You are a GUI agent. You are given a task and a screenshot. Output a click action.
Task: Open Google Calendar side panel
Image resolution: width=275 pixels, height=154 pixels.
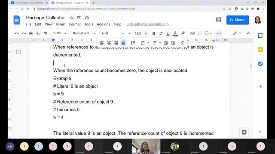coord(260,36)
